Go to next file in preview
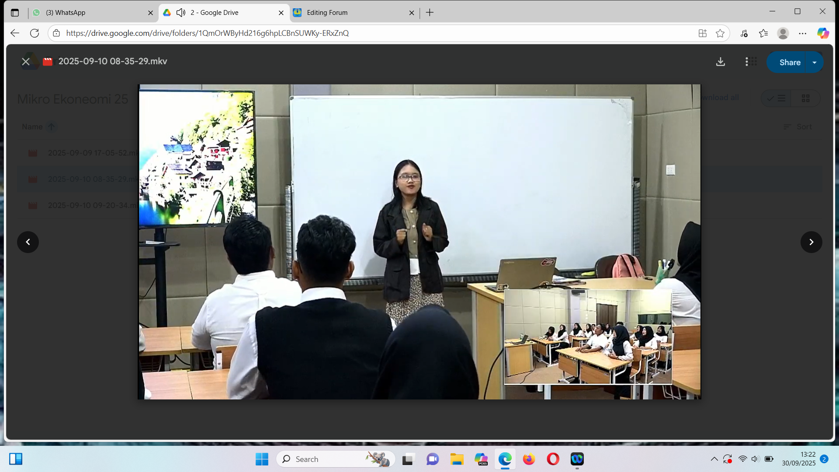 [811, 242]
